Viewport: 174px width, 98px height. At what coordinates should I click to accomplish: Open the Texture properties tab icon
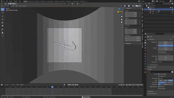pyautogui.click(x=145, y=72)
